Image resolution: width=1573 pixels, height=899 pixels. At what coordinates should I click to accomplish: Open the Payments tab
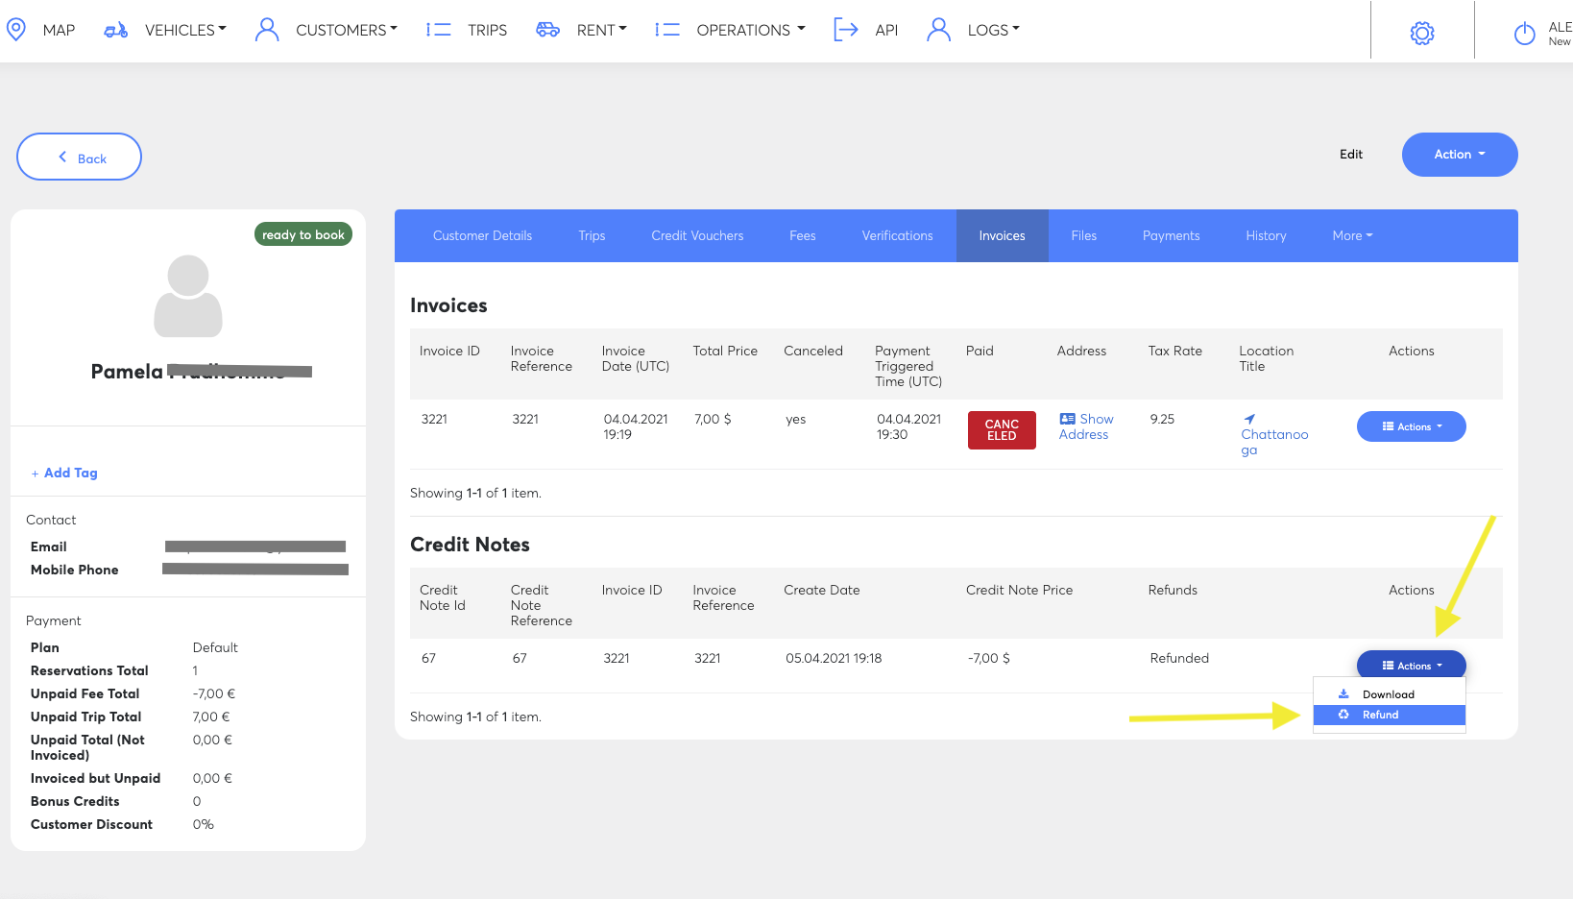click(x=1171, y=235)
